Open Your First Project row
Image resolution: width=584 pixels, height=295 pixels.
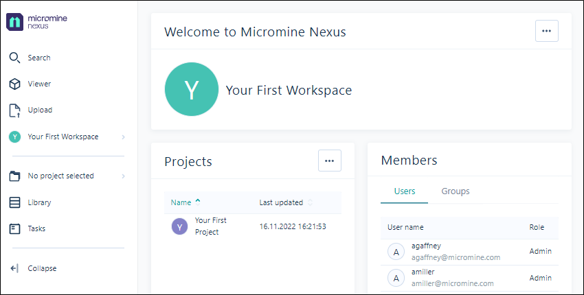pyautogui.click(x=253, y=226)
